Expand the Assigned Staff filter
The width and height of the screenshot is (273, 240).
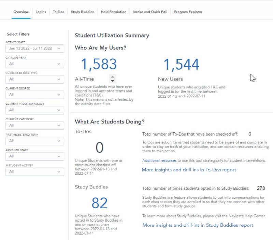point(34,156)
